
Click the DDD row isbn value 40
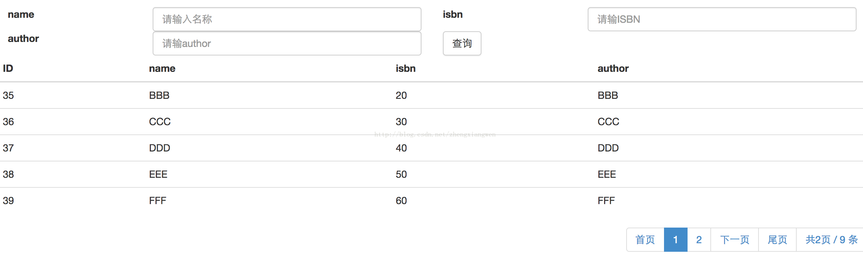pos(401,148)
